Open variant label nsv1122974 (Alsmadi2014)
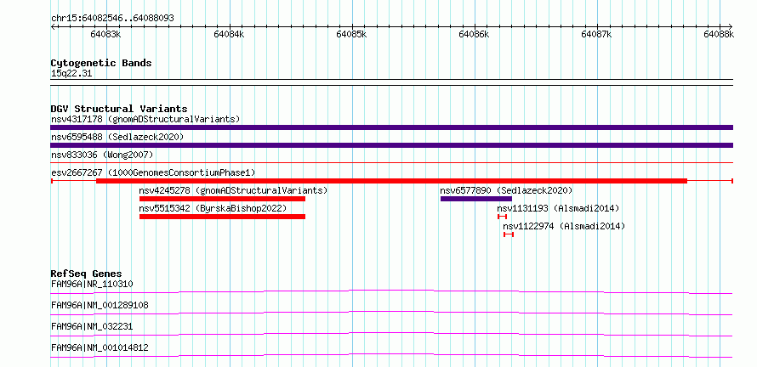This screenshot has height=367, width=757. point(564,226)
